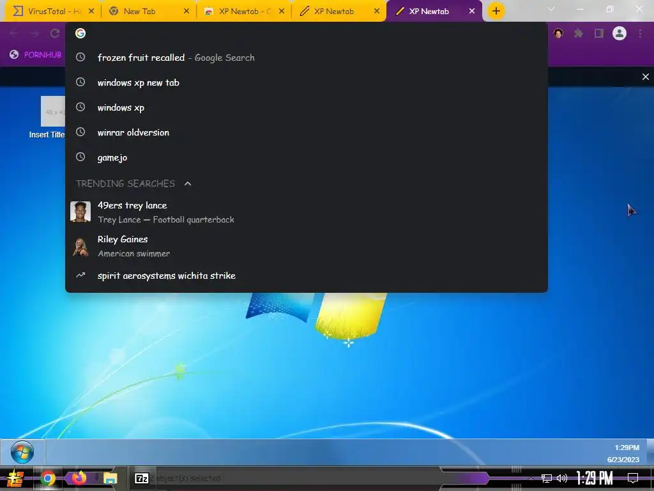Click Riley Gaines thumbnail photo
This screenshot has height=491, width=654.
point(80,246)
